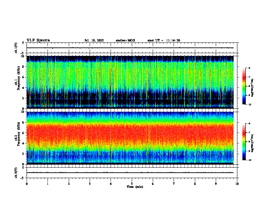Click the ch.2 color bar log(PSD) label
267x206 pixels.
click(253, 143)
